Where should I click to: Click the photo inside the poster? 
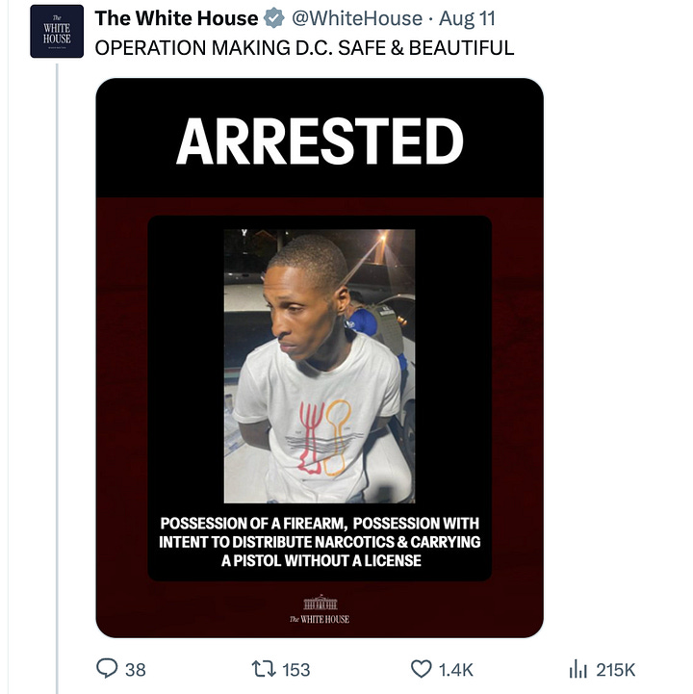[x=320, y=366]
